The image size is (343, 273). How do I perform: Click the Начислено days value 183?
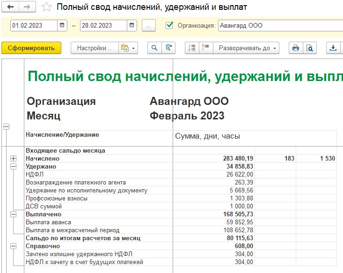pos(289,158)
